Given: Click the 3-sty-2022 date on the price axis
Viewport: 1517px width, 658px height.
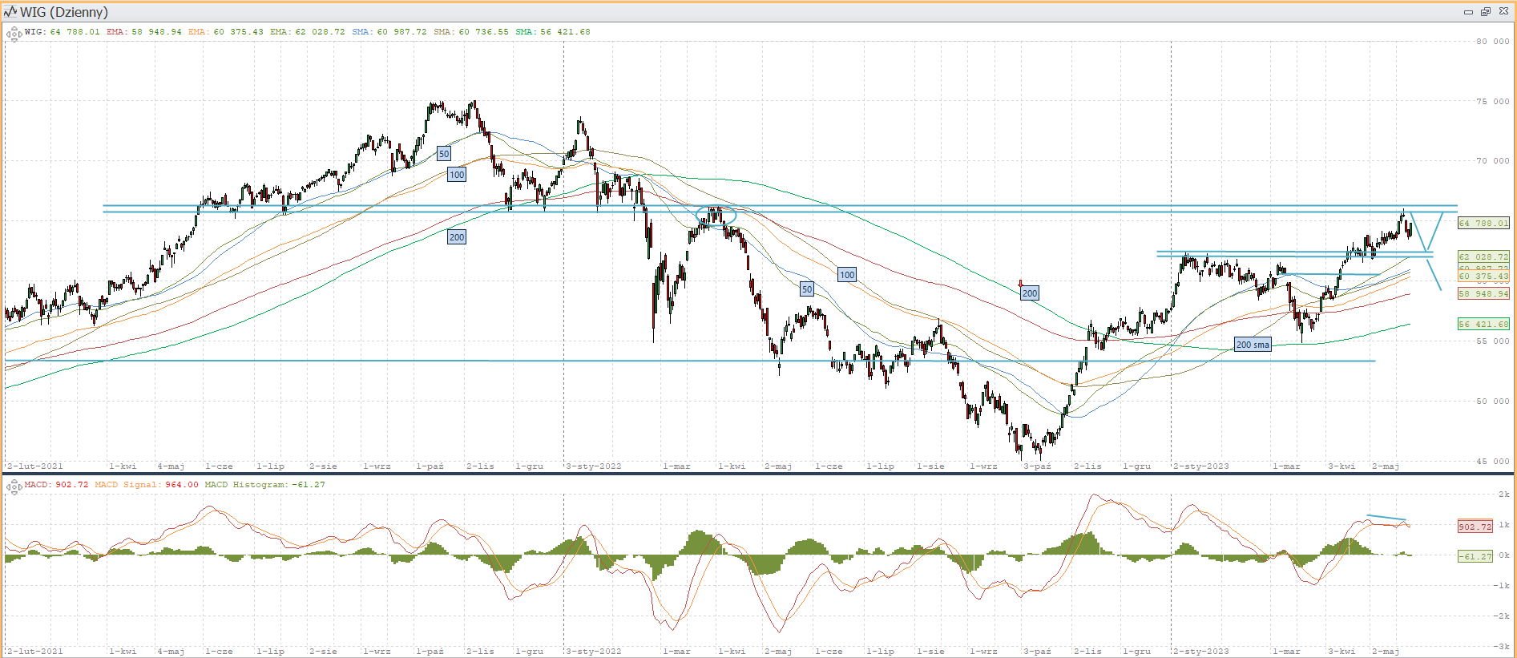Looking at the screenshot, I should click(593, 466).
